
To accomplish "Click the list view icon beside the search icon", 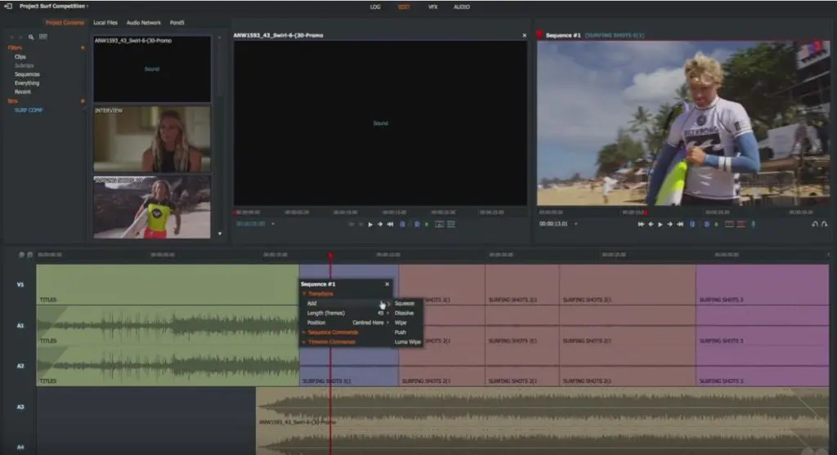I will (43, 37).
